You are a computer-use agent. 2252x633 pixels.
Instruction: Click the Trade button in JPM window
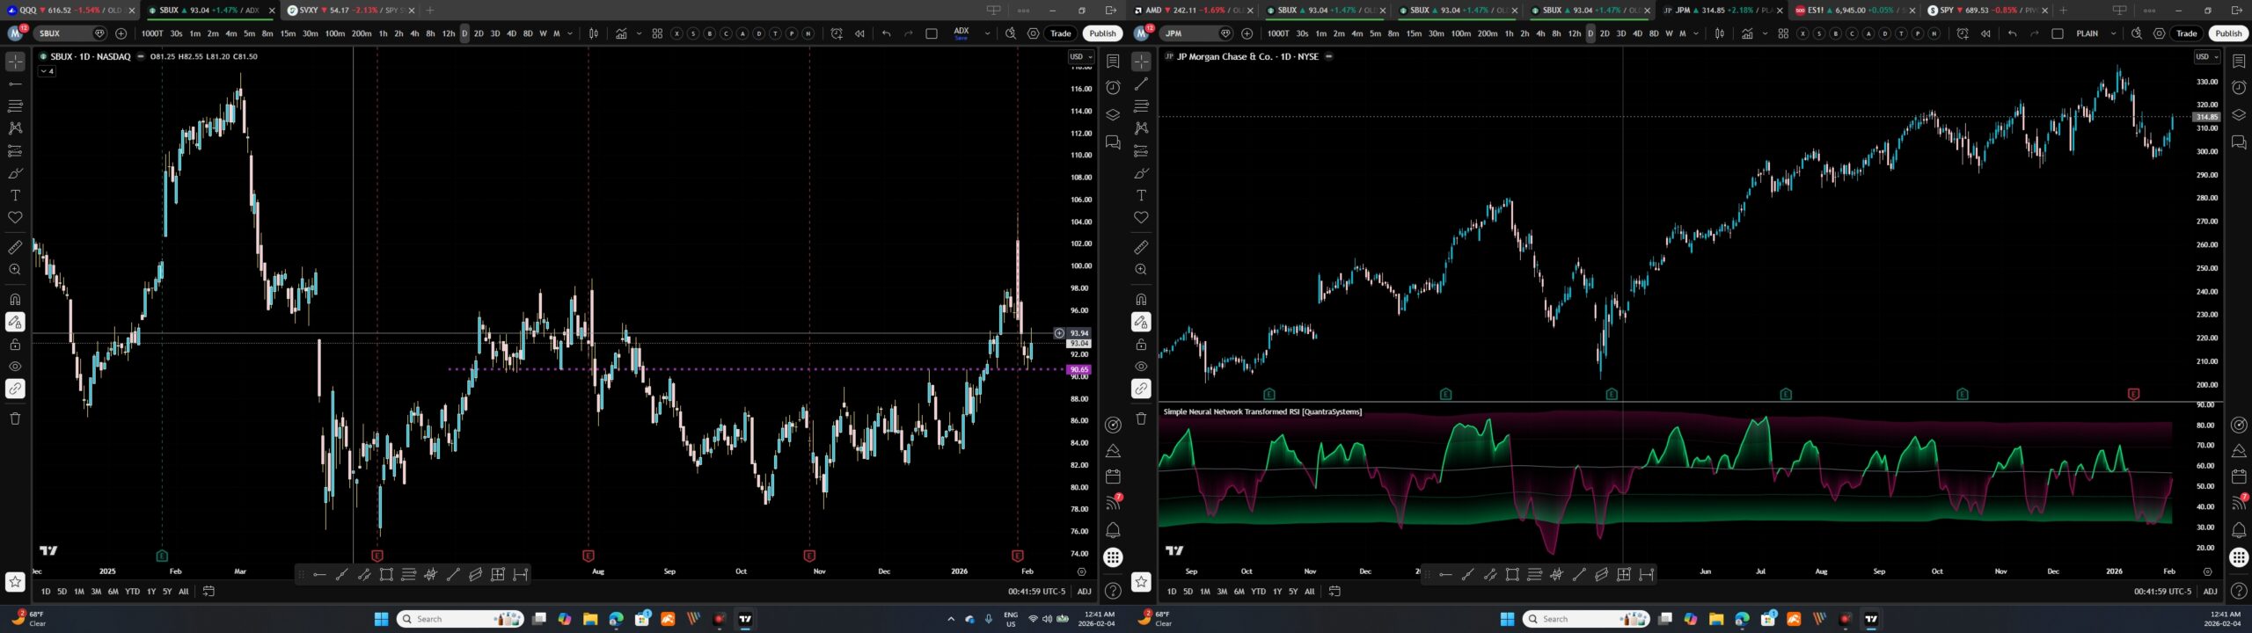coord(2187,33)
